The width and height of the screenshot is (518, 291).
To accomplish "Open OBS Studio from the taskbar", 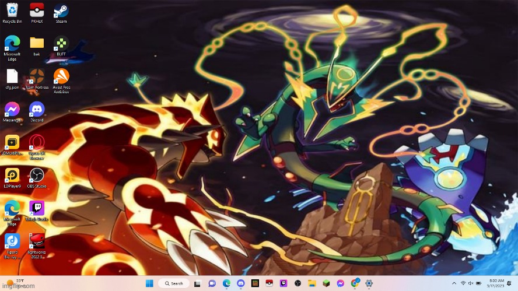I will pyautogui.click(x=297, y=283).
